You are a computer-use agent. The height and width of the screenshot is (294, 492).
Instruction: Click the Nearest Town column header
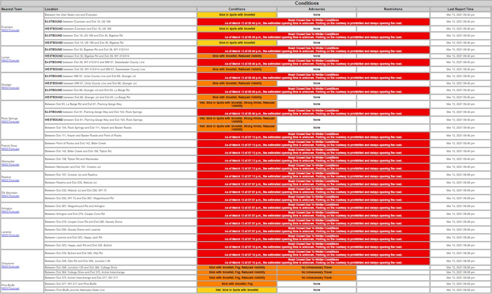tap(22, 9)
